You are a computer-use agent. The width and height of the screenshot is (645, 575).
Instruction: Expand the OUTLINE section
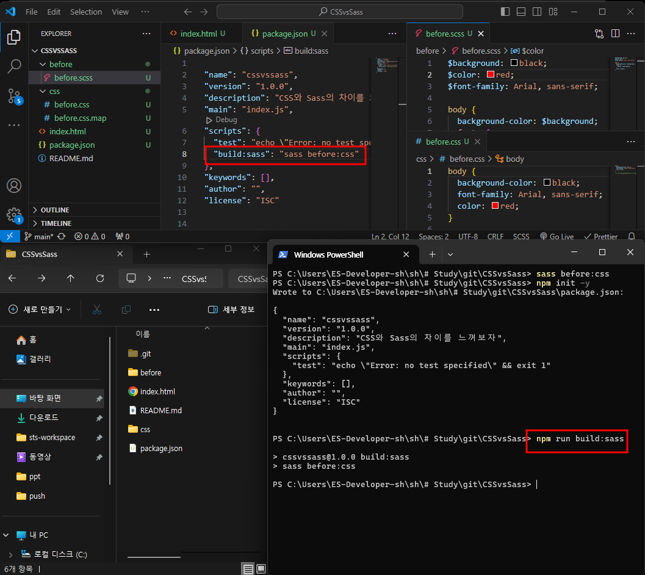(x=95, y=210)
